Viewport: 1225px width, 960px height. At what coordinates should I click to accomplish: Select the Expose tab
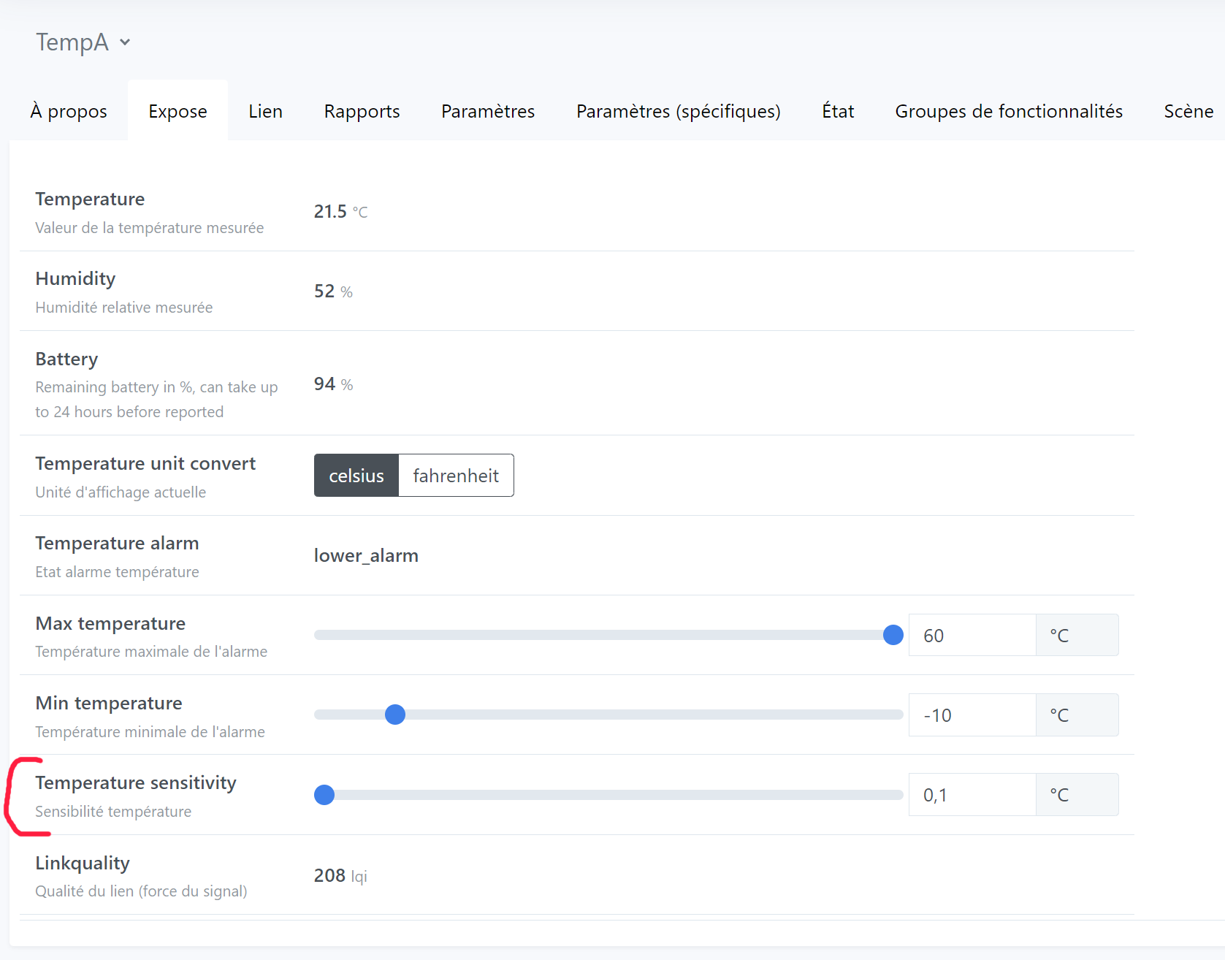pyautogui.click(x=178, y=111)
